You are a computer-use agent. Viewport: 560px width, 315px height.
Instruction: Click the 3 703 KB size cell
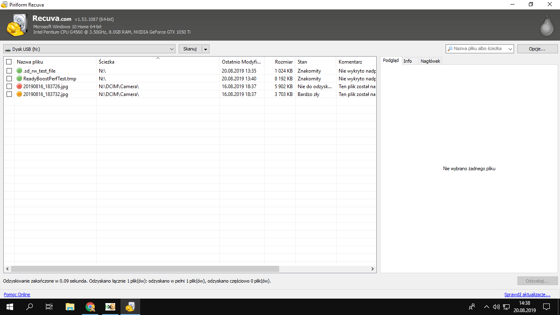(284, 94)
